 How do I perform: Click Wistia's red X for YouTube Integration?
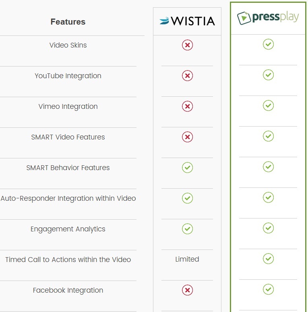point(187,76)
